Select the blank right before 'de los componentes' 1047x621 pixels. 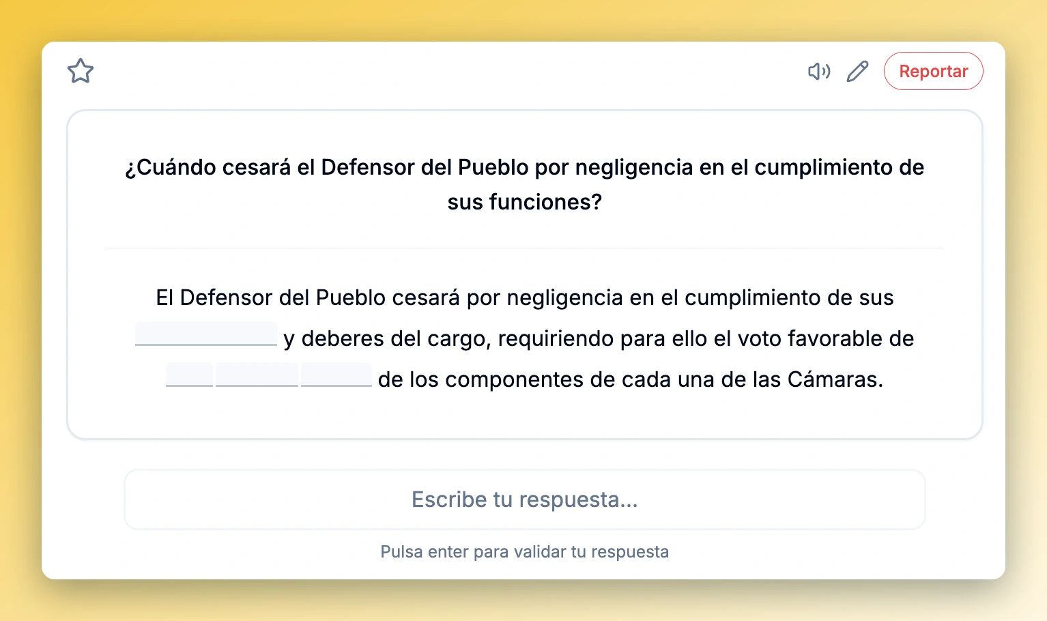click(336, 375)
